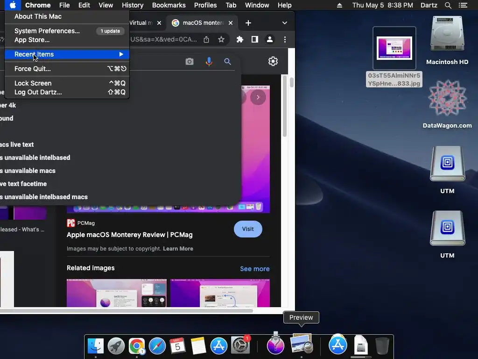Click See more related images
The image size is (478, 359).
coord(254,269)
